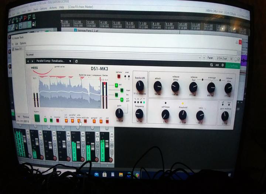Open the Softube settings gear icon

point(222,65)
